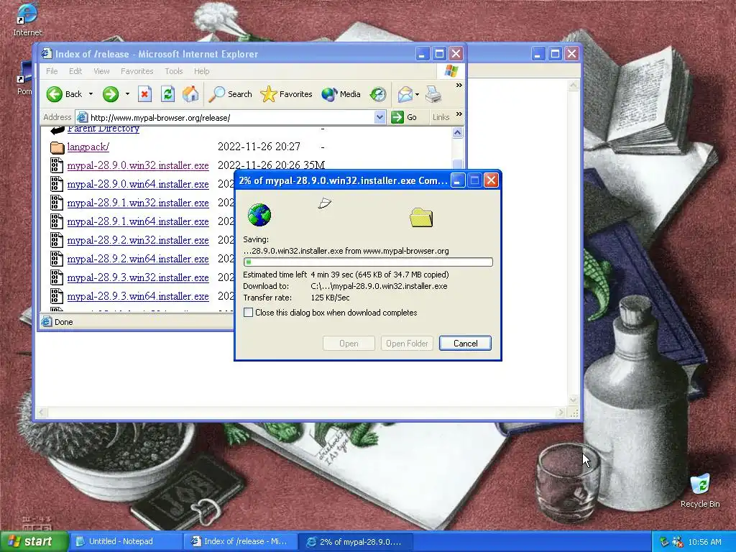Click the back window's left scroll arrow
The width and height of the screenshot is (736, 552).
click(42, 413)
